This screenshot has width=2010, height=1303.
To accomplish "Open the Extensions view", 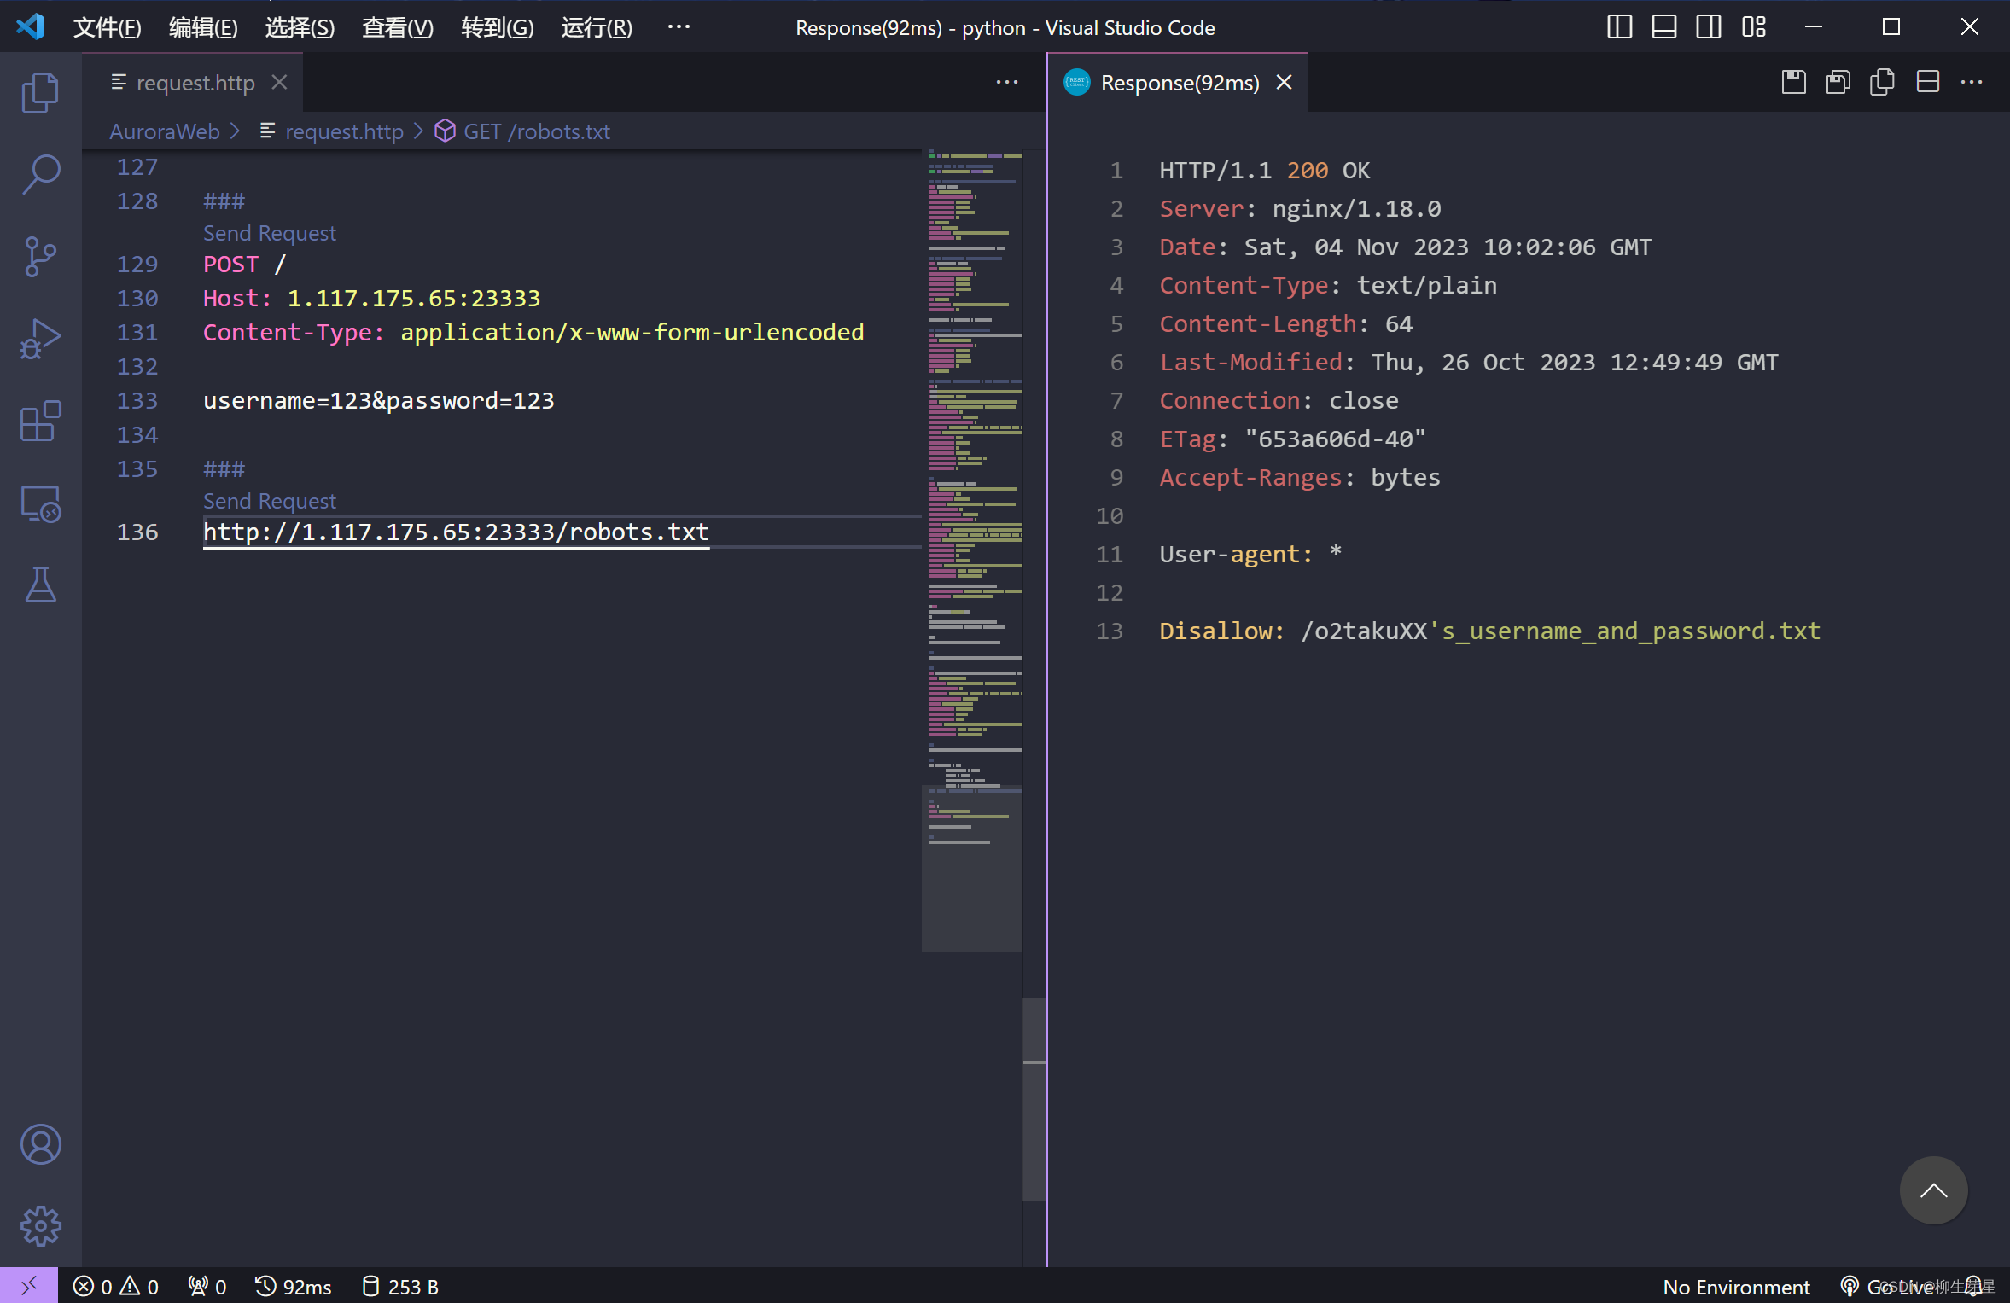I will coord(40,421).
